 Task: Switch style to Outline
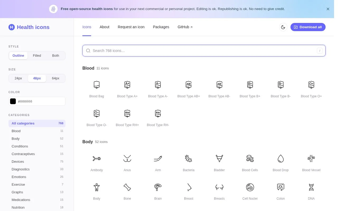tap(18, 56)
